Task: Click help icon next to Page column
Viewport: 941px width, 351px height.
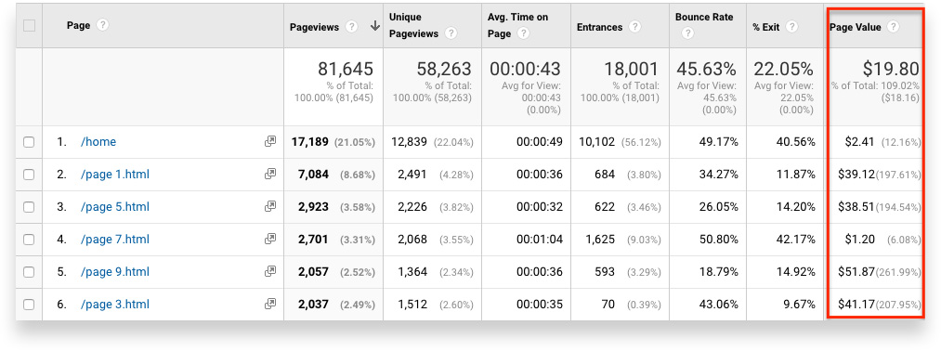Action: click(102, 25)
